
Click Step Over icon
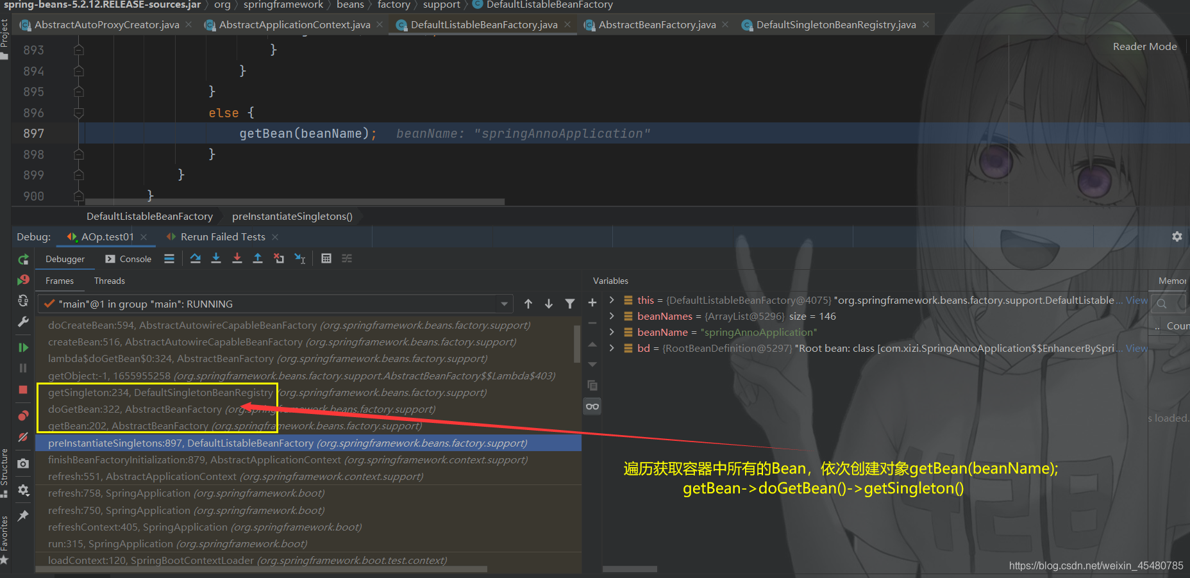pos(196,258)
